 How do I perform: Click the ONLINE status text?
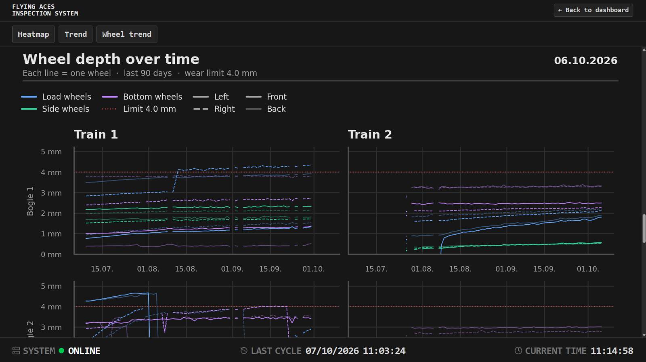coord(84,351)
